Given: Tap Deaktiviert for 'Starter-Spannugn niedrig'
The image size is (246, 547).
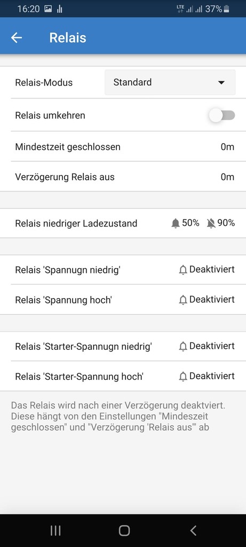Looking at the screenshot, I should point(212,346).
